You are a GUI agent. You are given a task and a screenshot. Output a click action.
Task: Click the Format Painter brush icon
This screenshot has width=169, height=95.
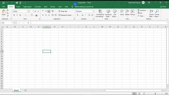click(x=8, y=16)
